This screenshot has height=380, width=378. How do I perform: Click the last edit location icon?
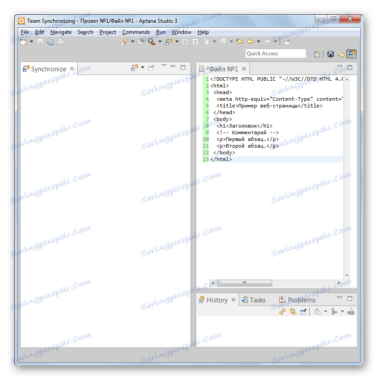tap(240, 41)
